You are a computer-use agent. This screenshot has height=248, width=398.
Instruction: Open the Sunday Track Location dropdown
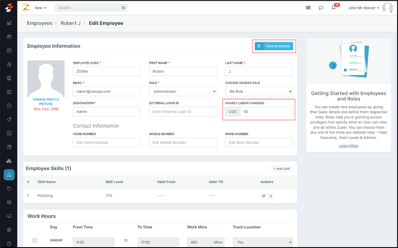[x=262, y=242]
